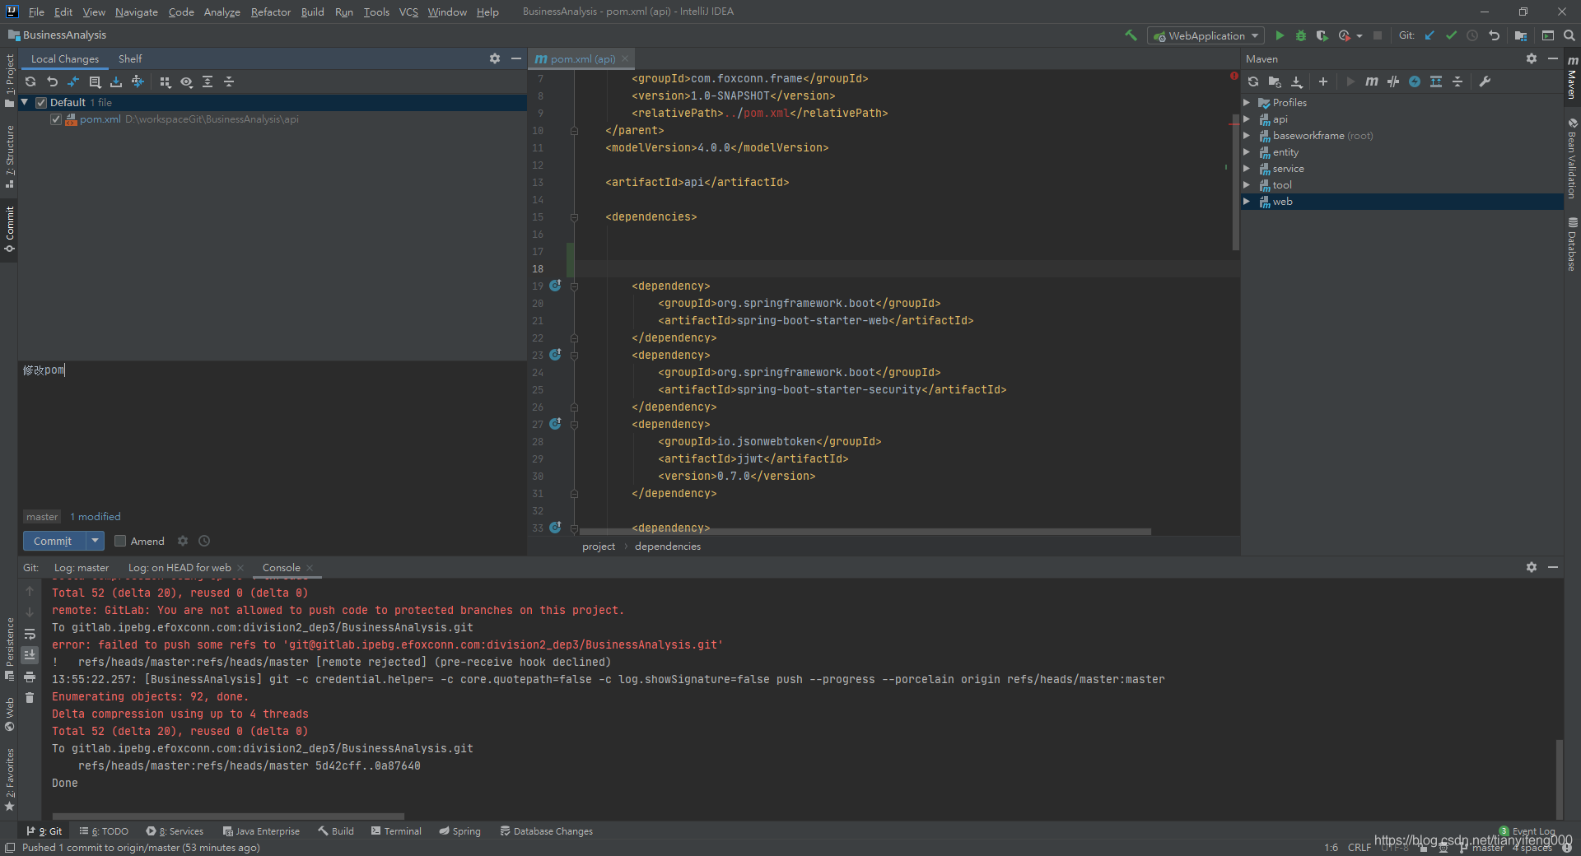The height and width of the screenshot is (856, 1581).
Task: Click the editor horizontal scrollbar
Action: click(865, 532)
